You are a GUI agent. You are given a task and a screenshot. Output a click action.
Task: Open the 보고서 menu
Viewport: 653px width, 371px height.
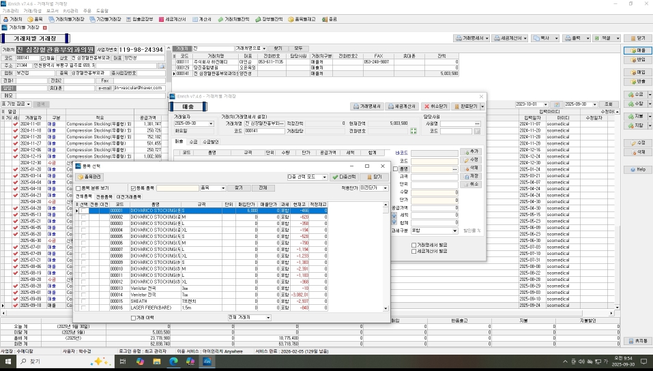(51, 11)
